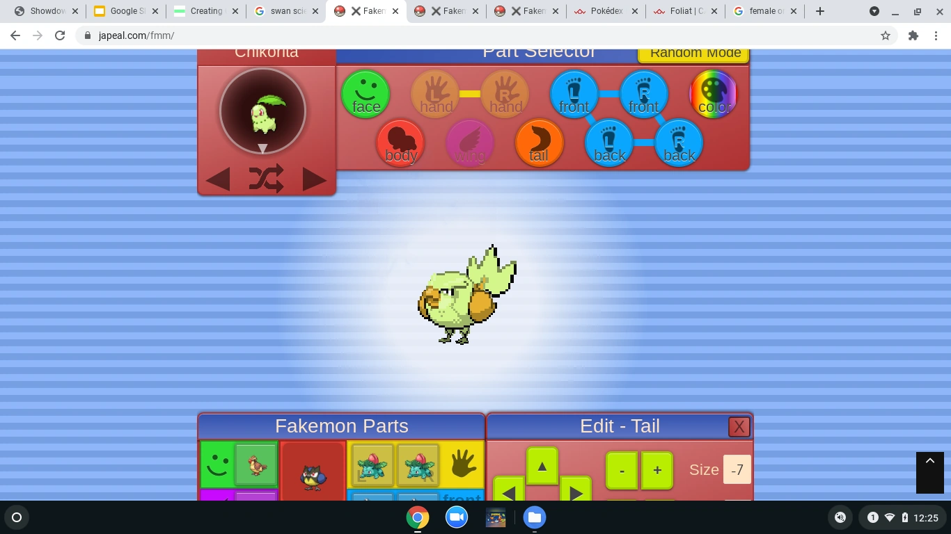Select the tail part icon
Viewport: 951px width, 534px height.
pos(540,143)
